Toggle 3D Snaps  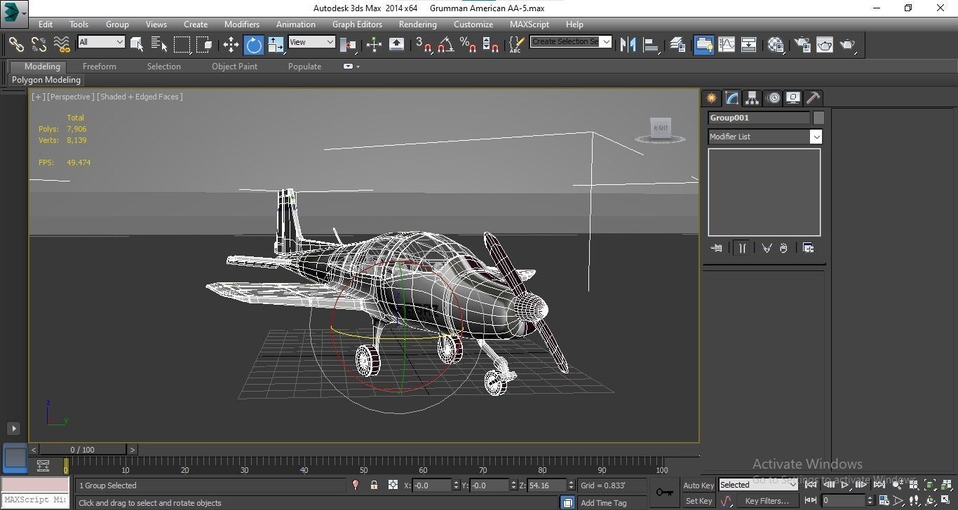pyautogui.click(x=423, y=45)
